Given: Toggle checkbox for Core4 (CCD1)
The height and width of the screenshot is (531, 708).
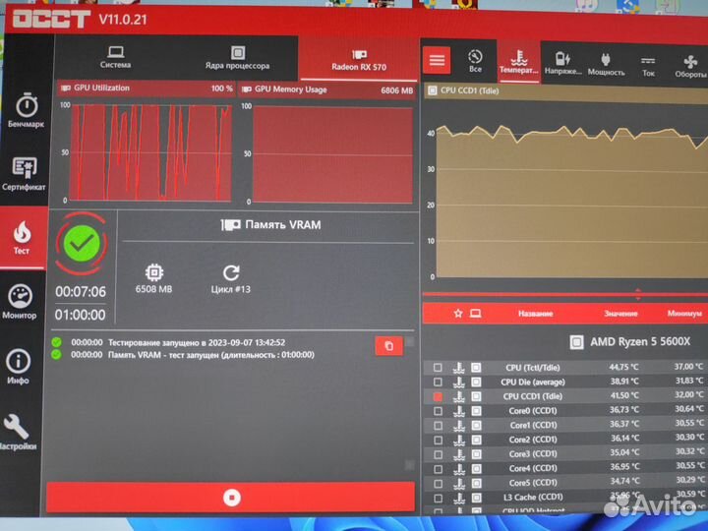Looking at the screenshot, I should [438, 469].
